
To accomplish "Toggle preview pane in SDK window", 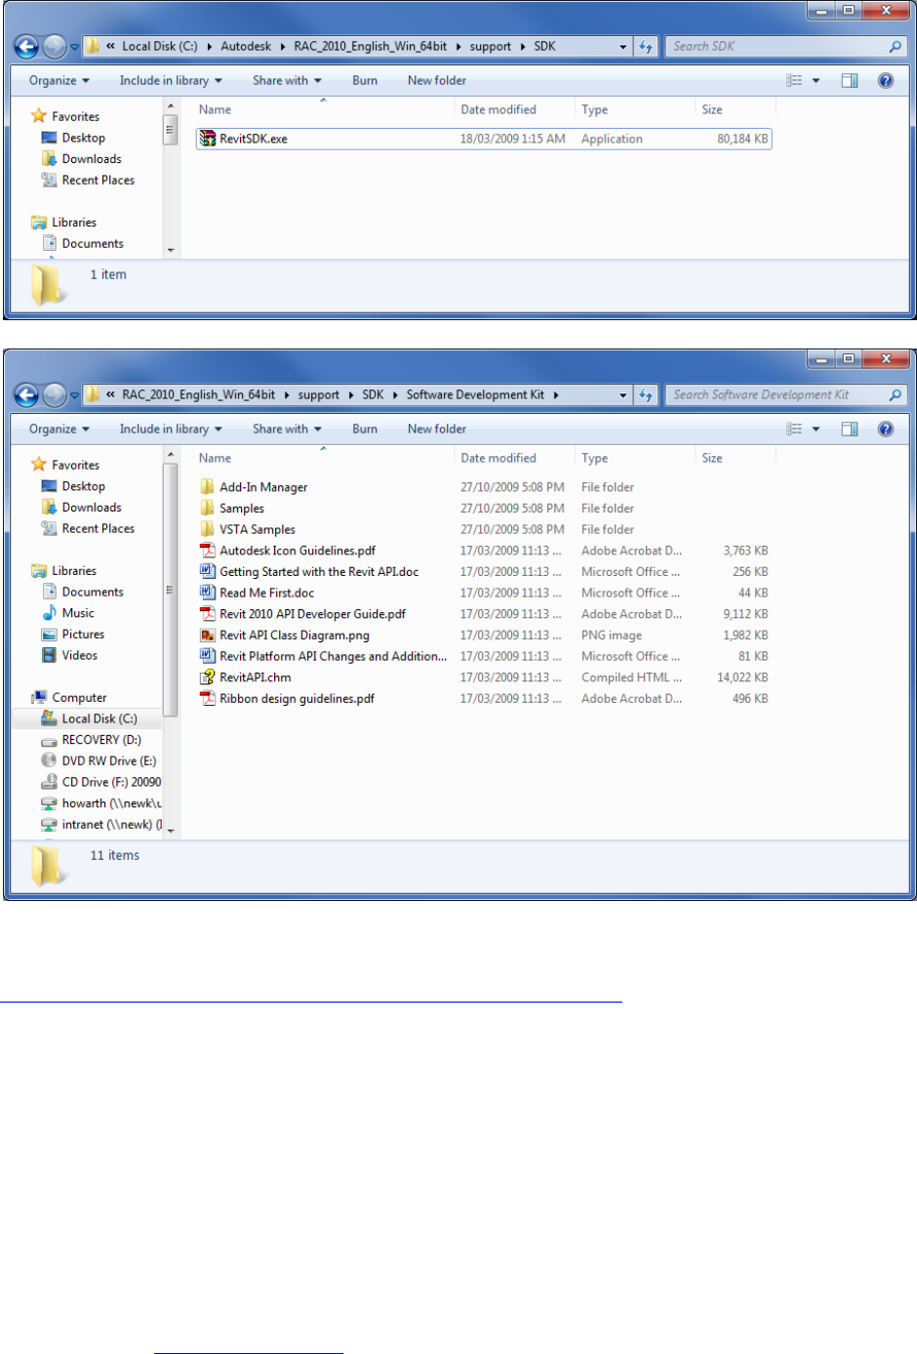I will coord(850,81).
